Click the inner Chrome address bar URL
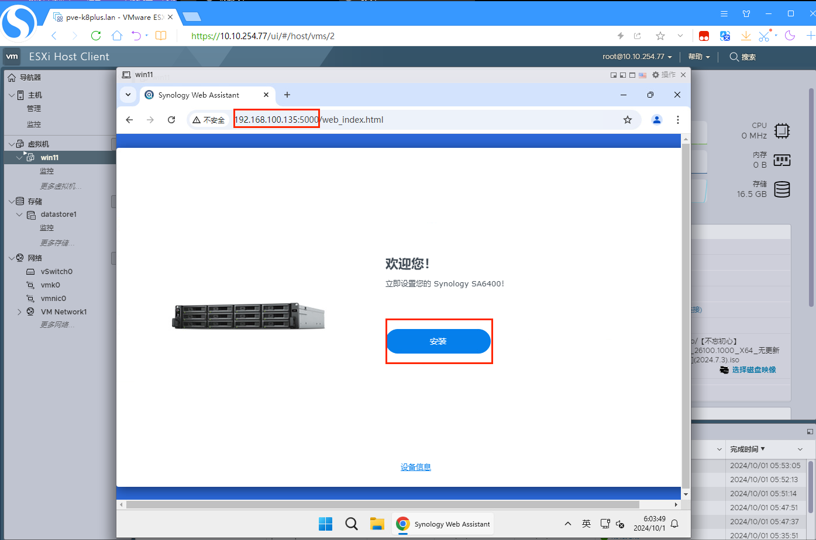Image resolution: width=816 pixels, height=540 pixels. tap(309, 120)
